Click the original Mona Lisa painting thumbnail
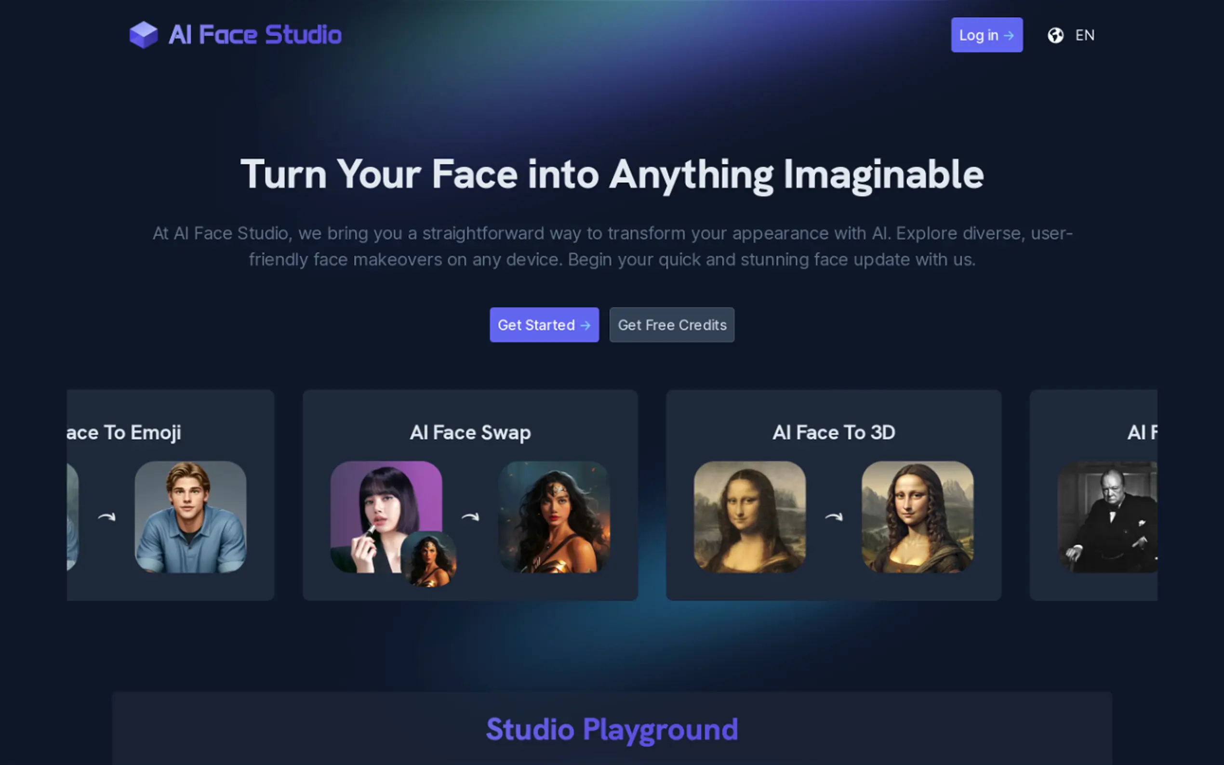Viewport: 1224px width, 765px height. tap(749, 516)
